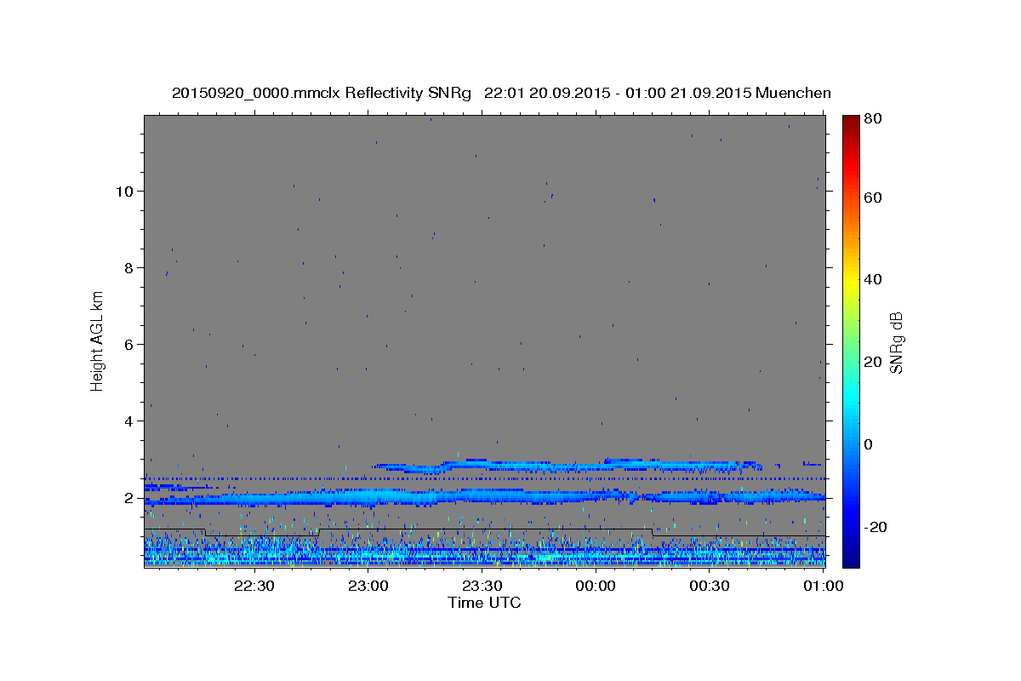Click the height tick label 6
The image size is (1021, 681).
tap(128, 344)
